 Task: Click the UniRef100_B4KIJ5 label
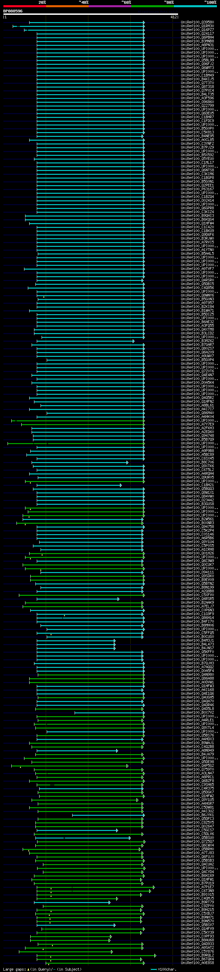197,79
